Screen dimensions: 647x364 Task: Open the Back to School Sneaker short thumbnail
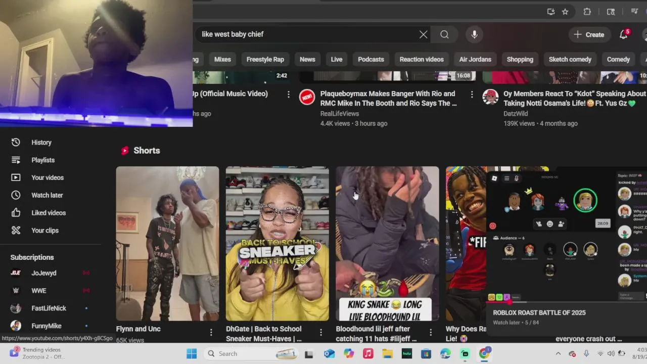[x=277, y=244]
